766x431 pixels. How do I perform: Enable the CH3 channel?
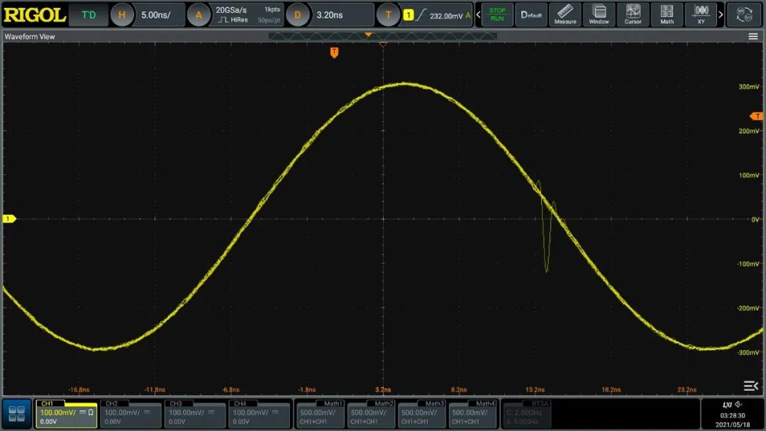point(194,414)
